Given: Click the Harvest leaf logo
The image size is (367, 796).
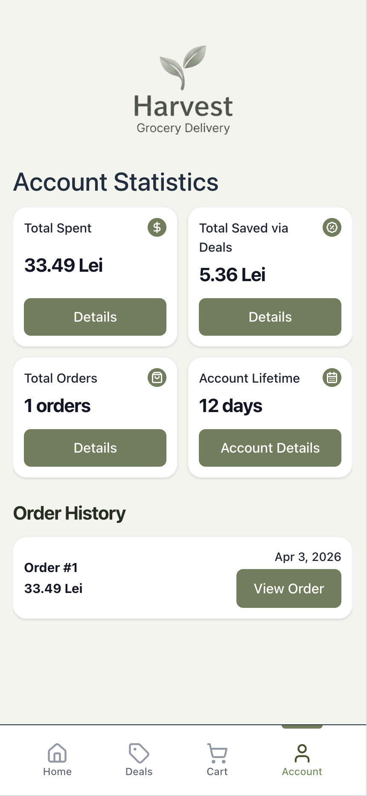Looking at the screenshot, I should click(x=183, y=66).
